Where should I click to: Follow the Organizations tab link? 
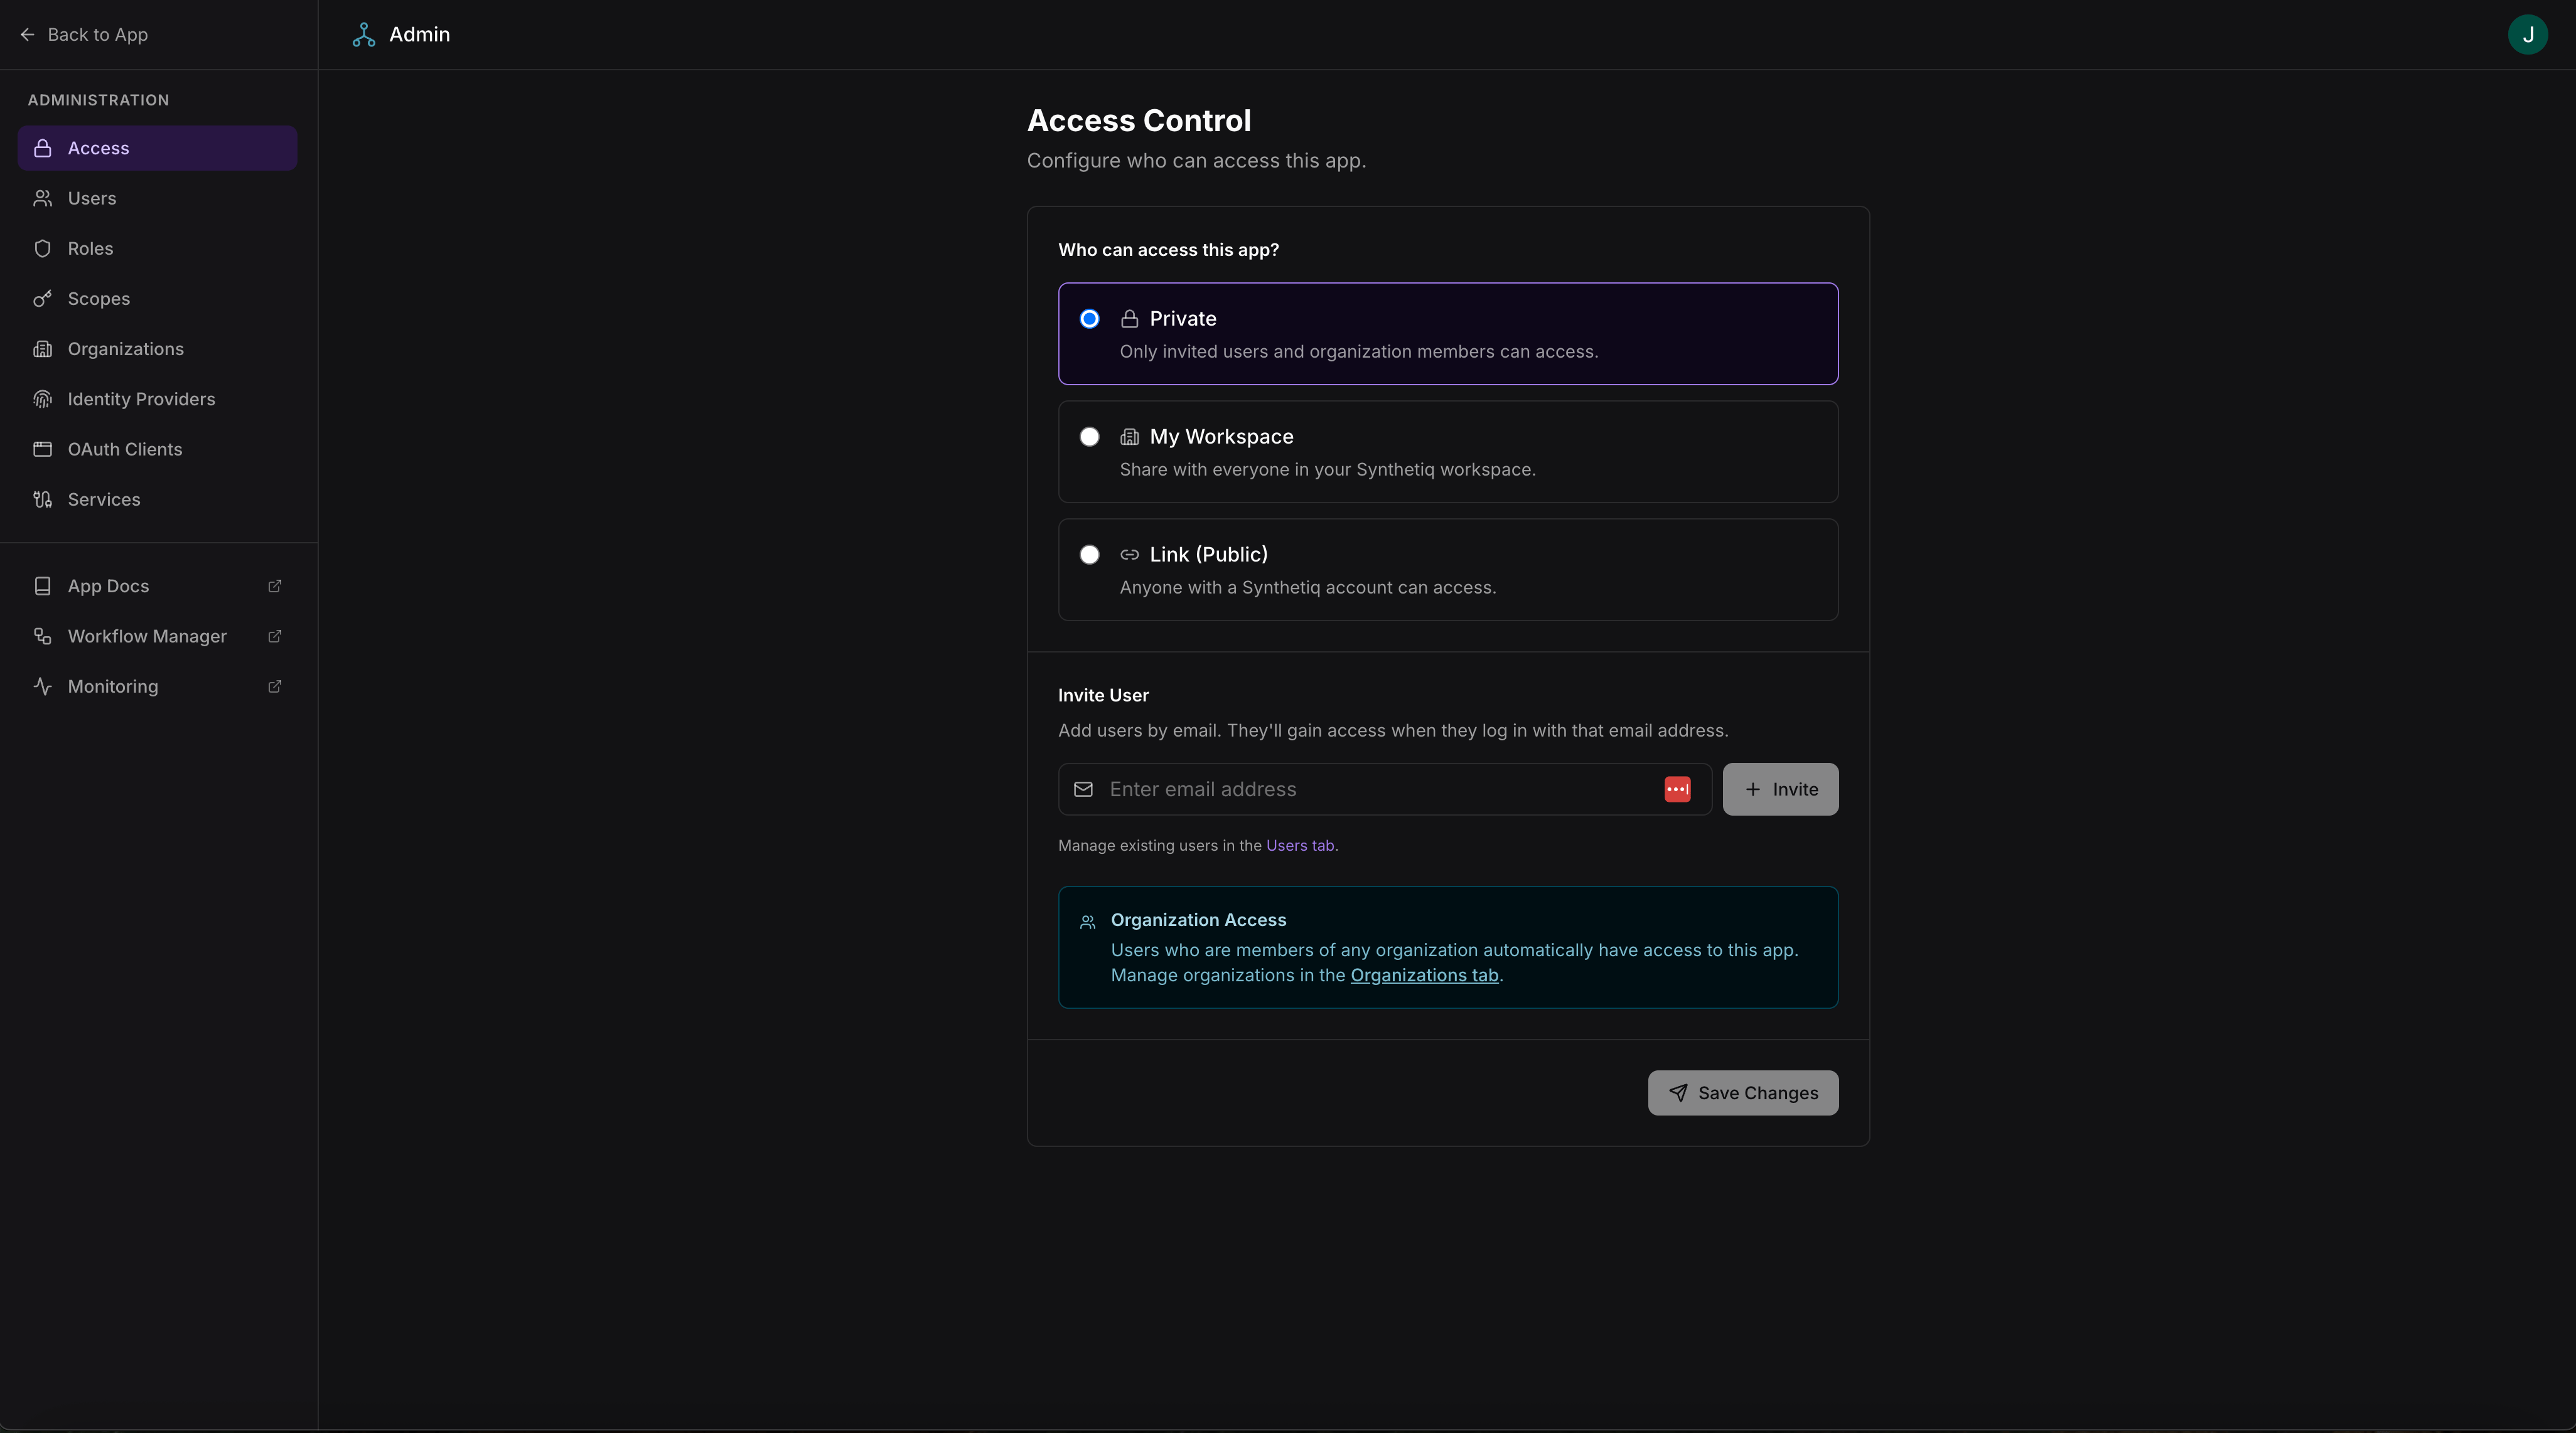1424,976
